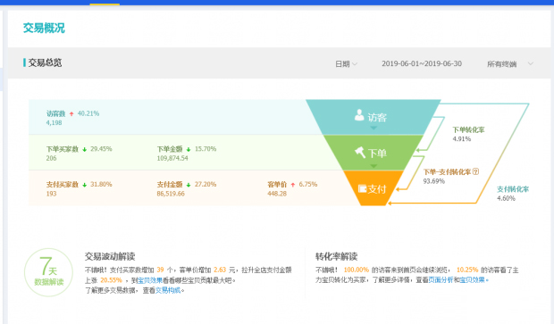Click the 交易概况 page title

tap(44, 28)
